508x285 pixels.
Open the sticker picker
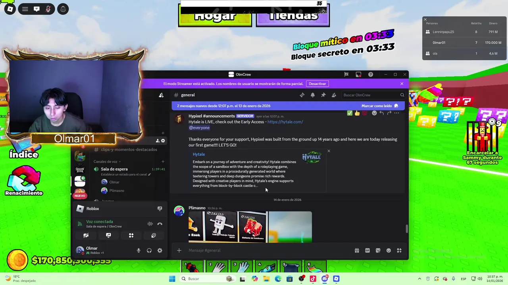378,250
